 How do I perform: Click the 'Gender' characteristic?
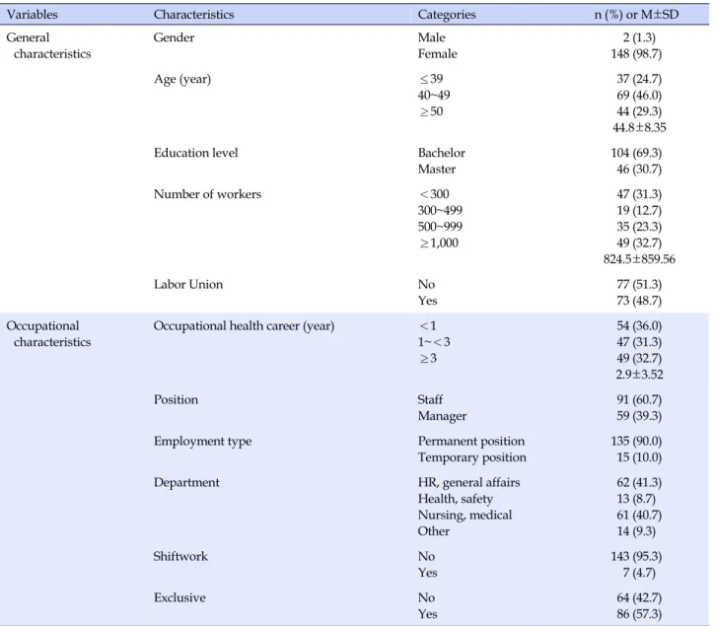[174, 37]
